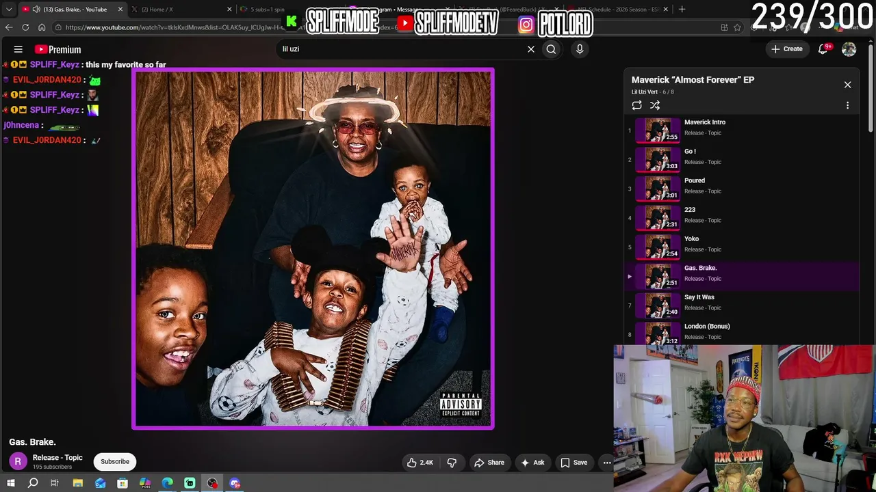Open Microsoft Store from the taskbar
This screenshot has width=876, height=492.
click(x=123, y=483)
